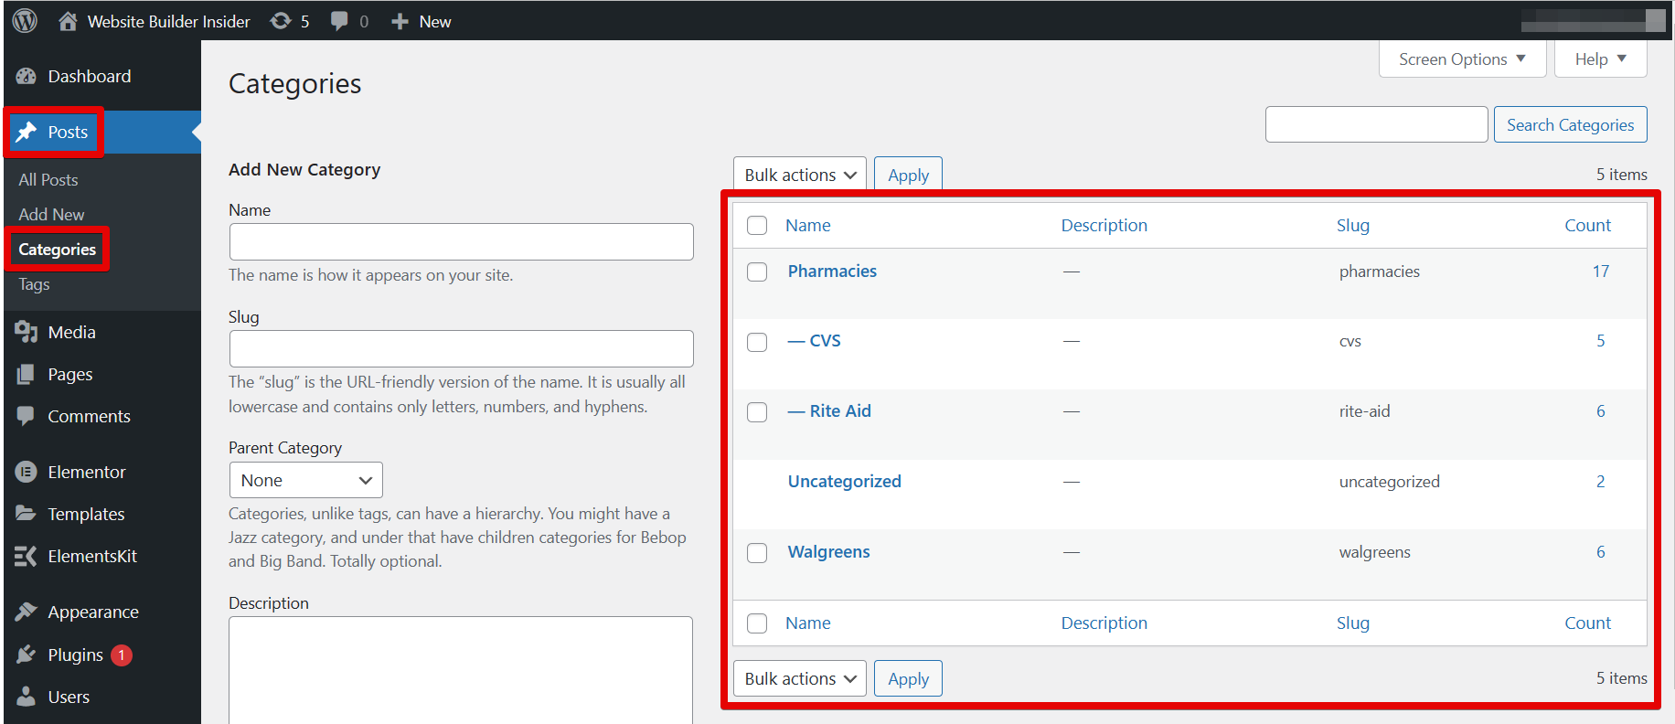Open the Appearance paintbrush icon
The image size is (1675, 724).
pyautogui.click(x=26, y=612)
